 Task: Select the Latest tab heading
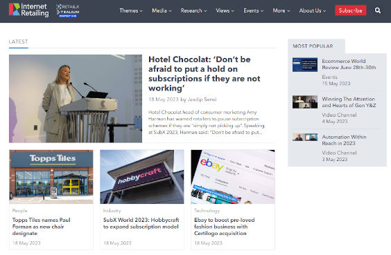[x=19, y=41]
